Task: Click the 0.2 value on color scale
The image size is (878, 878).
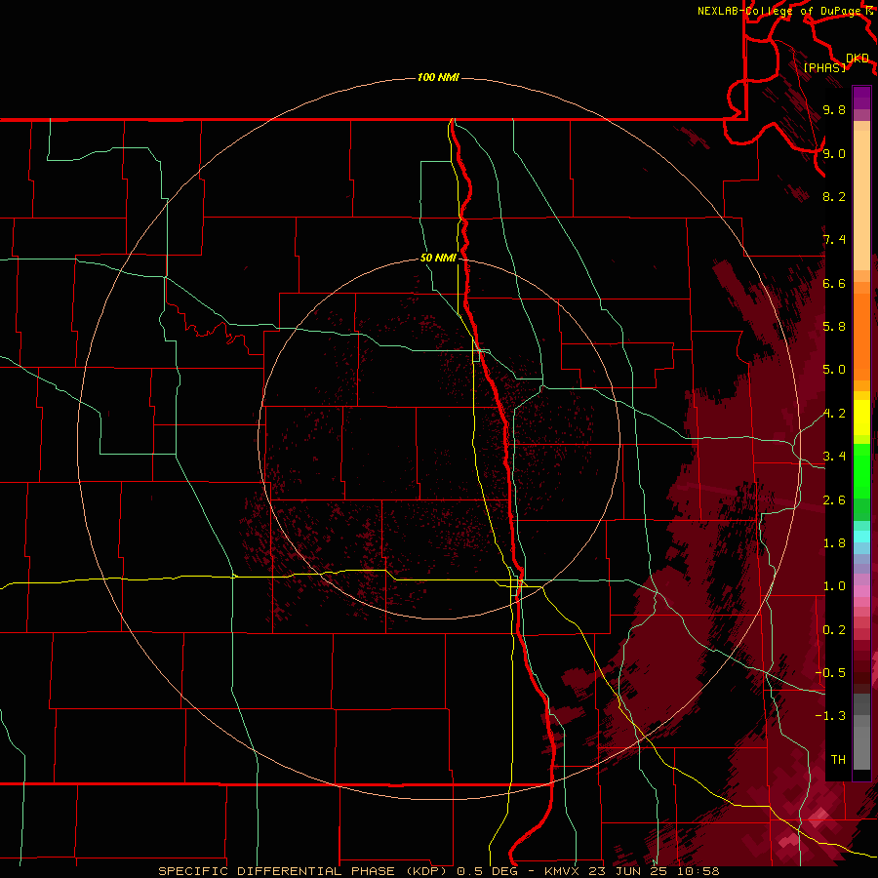Action: tap(834, 630)
